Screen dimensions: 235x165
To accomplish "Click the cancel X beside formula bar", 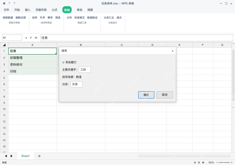I will pyautogui.click(x=26, y=38).
